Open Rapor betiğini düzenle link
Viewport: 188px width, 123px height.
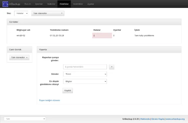click(x=50, y=101)
